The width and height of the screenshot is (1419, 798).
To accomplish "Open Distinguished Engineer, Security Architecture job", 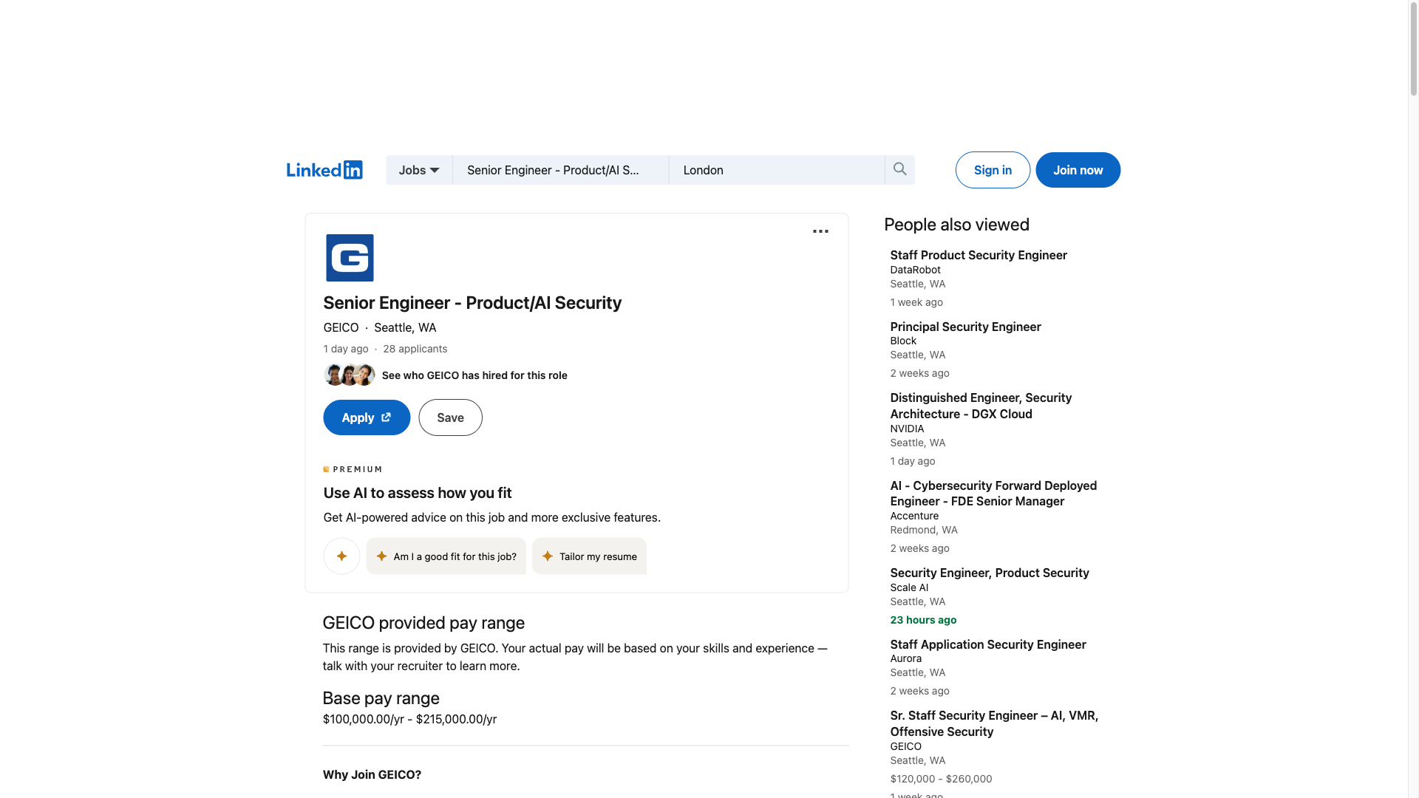I will pyautogui.click(x=981, y=406).
